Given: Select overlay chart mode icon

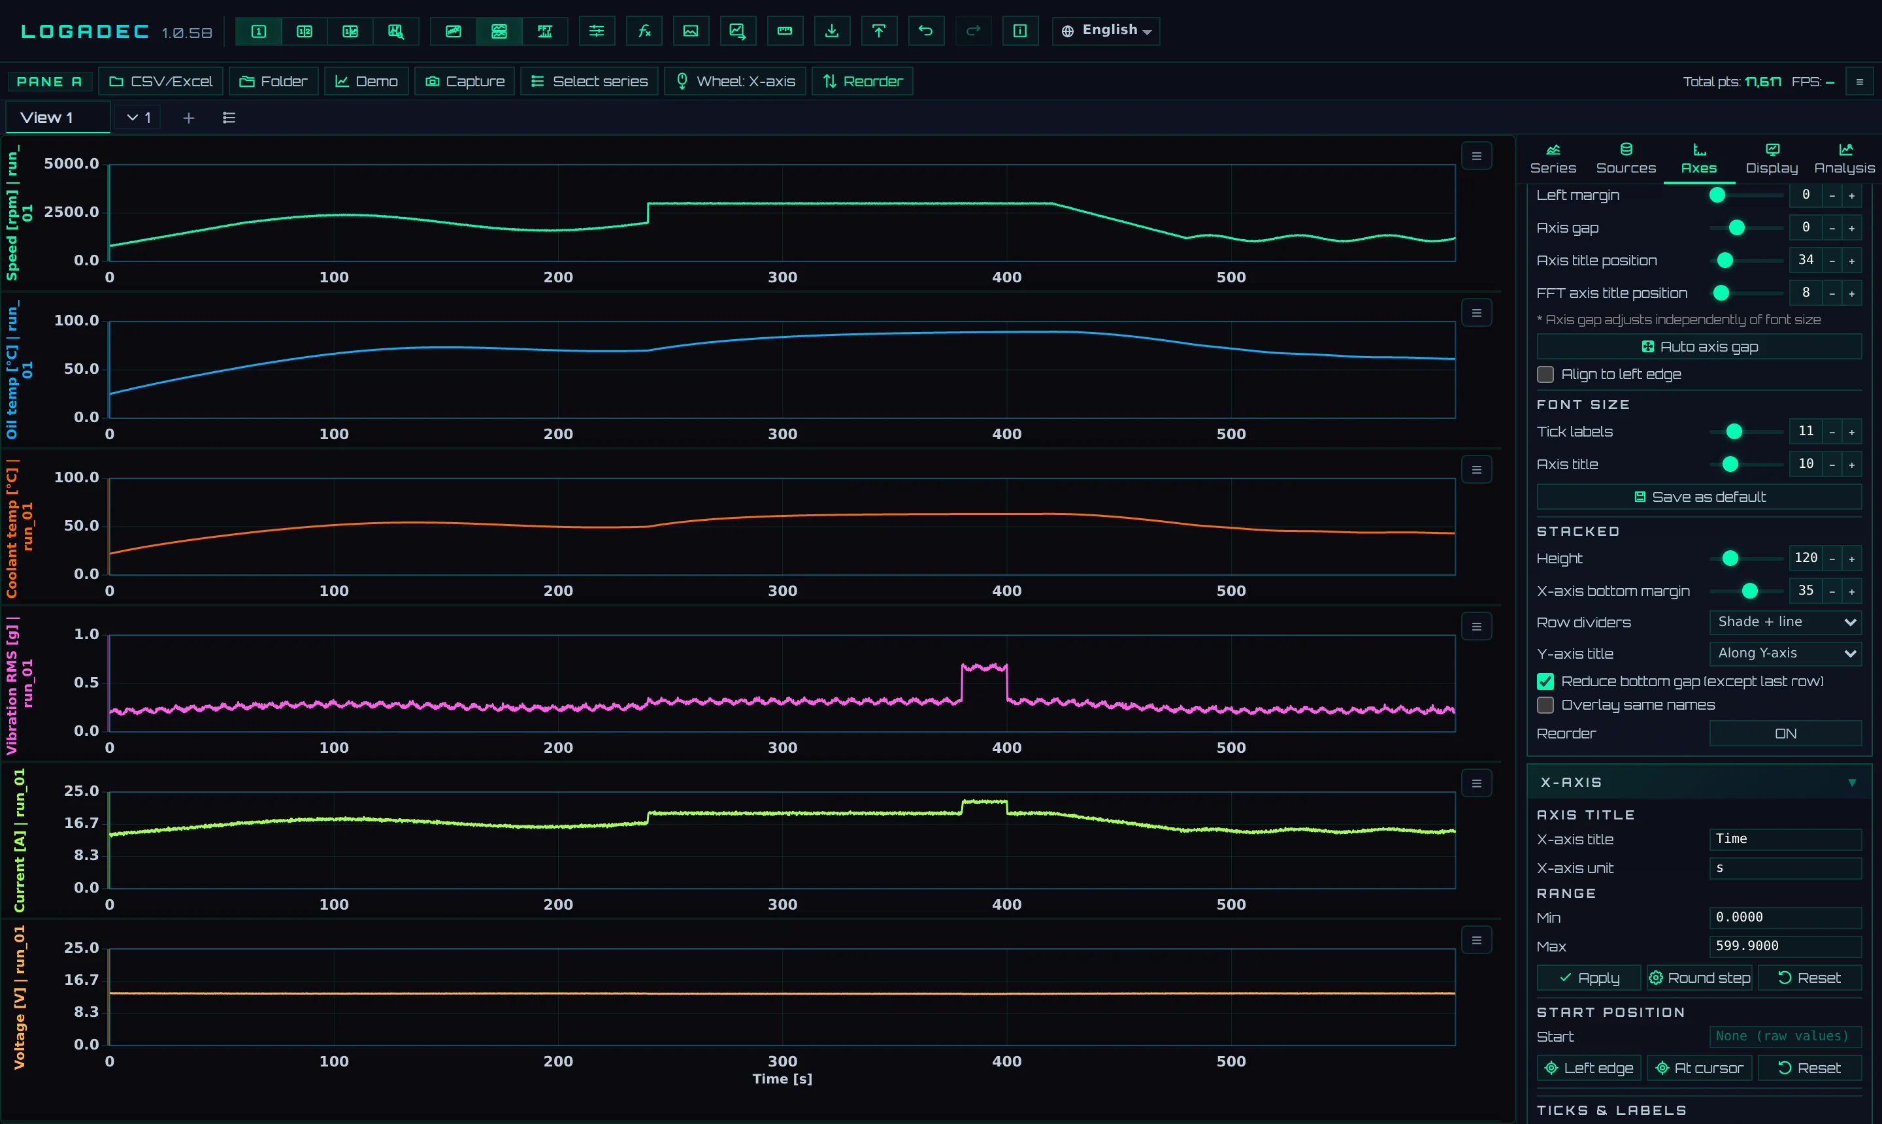Looking at the screenshot, I should pyautogui.click(x=453, y=31).
